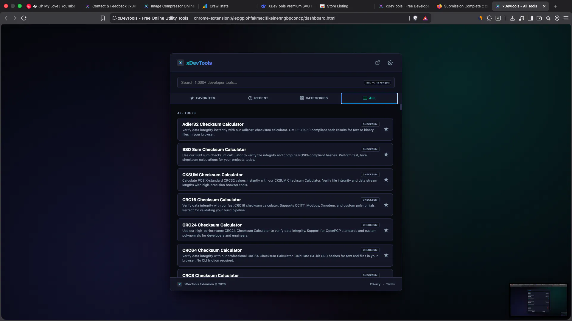This screenshot has width=572, height=321.
Task: Open the xDevTools settings gear
Action: coord(390,63)
